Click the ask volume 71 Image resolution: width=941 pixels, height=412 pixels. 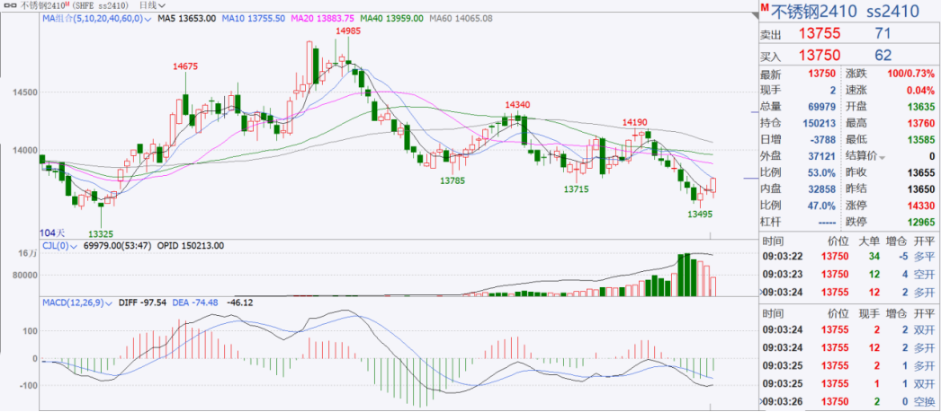(x=884, y=33)
